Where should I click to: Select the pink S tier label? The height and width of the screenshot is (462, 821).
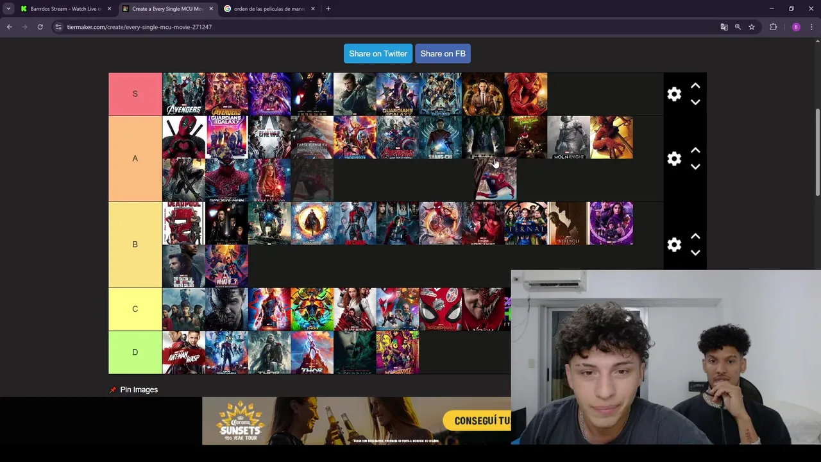pos(135,94)
